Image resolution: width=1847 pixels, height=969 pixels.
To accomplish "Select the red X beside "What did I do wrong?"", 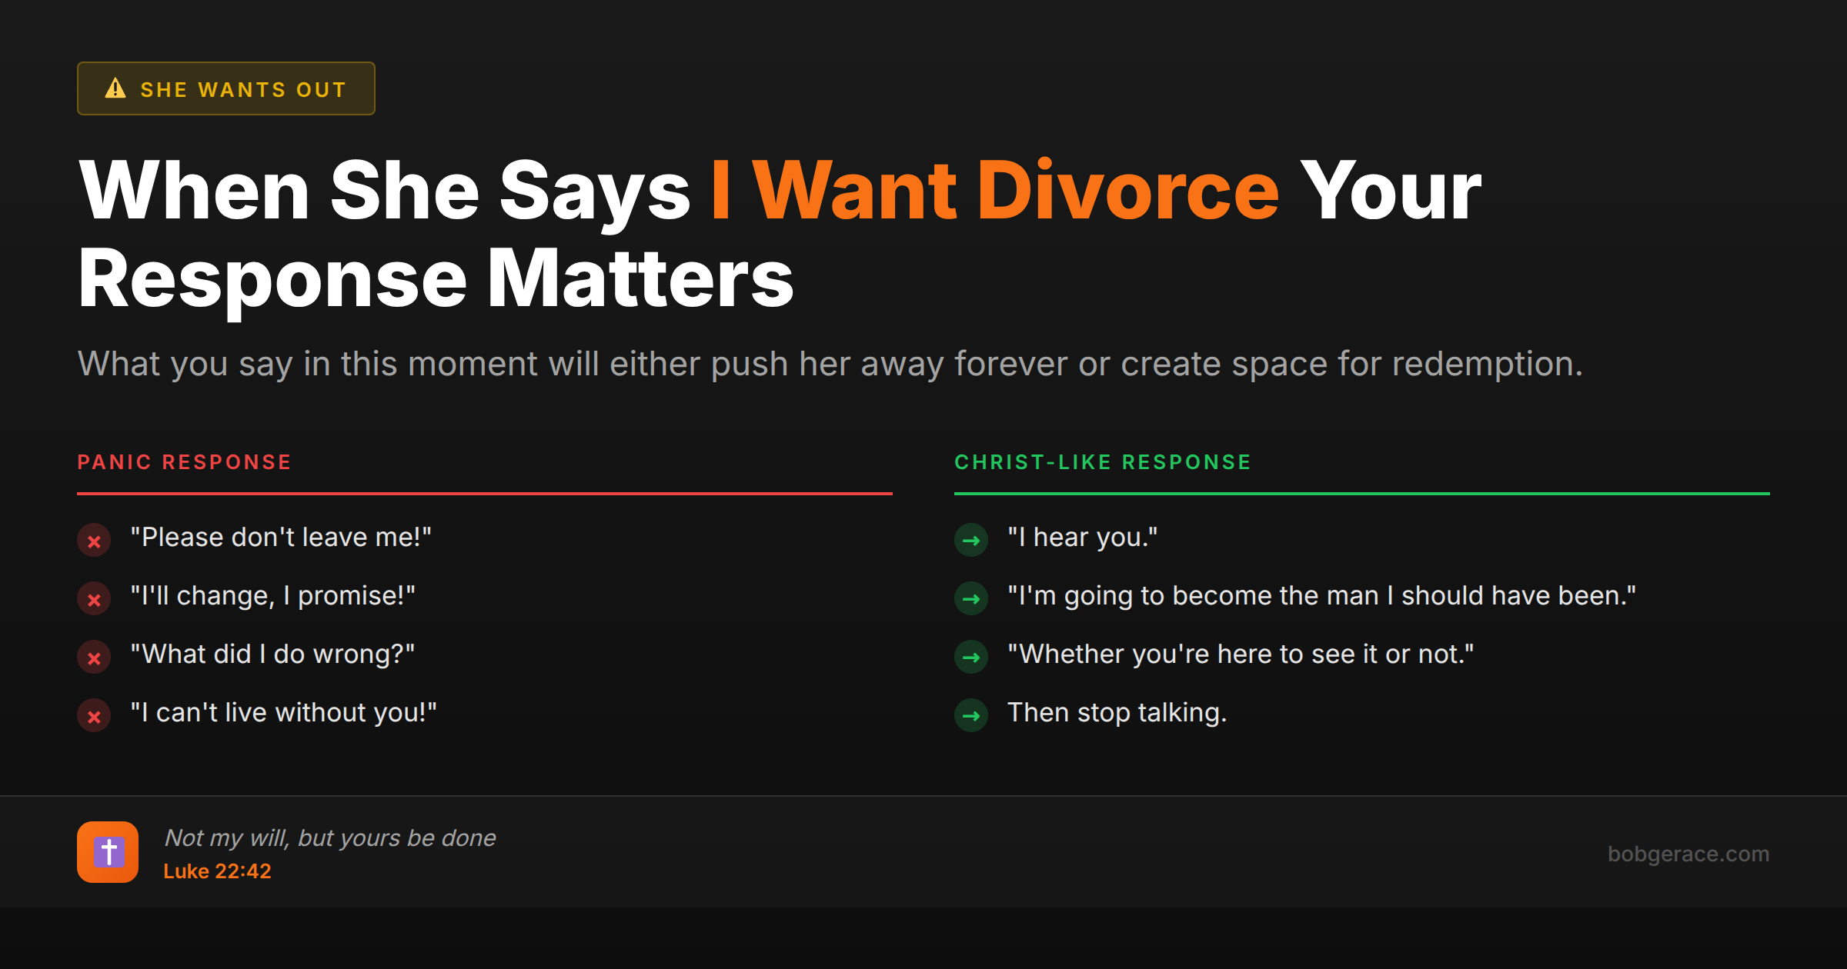I will [94, 658].
